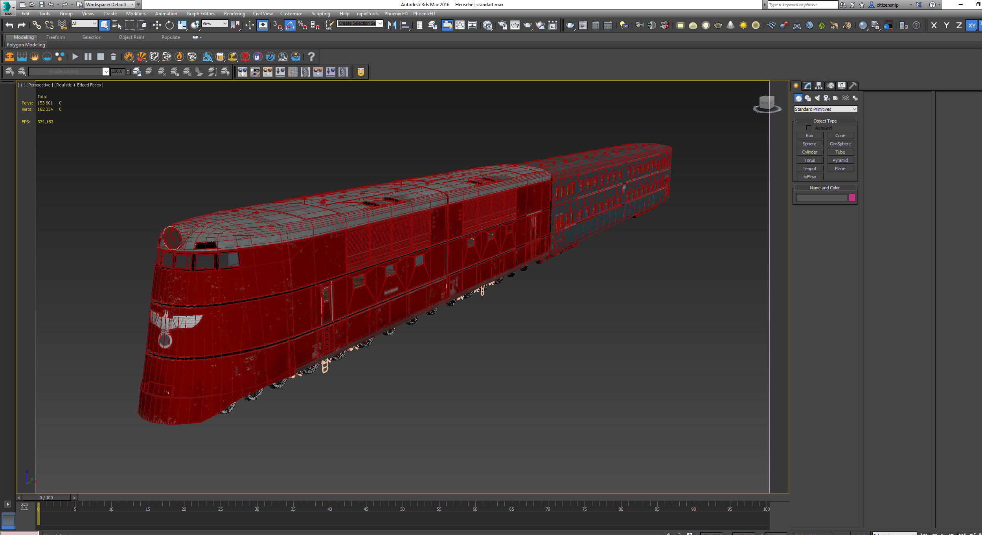Image resolution: width=982 pixels, height=535 pixels.
Task: Open the Utilities hammer panel tab
Action: (853, 85)
